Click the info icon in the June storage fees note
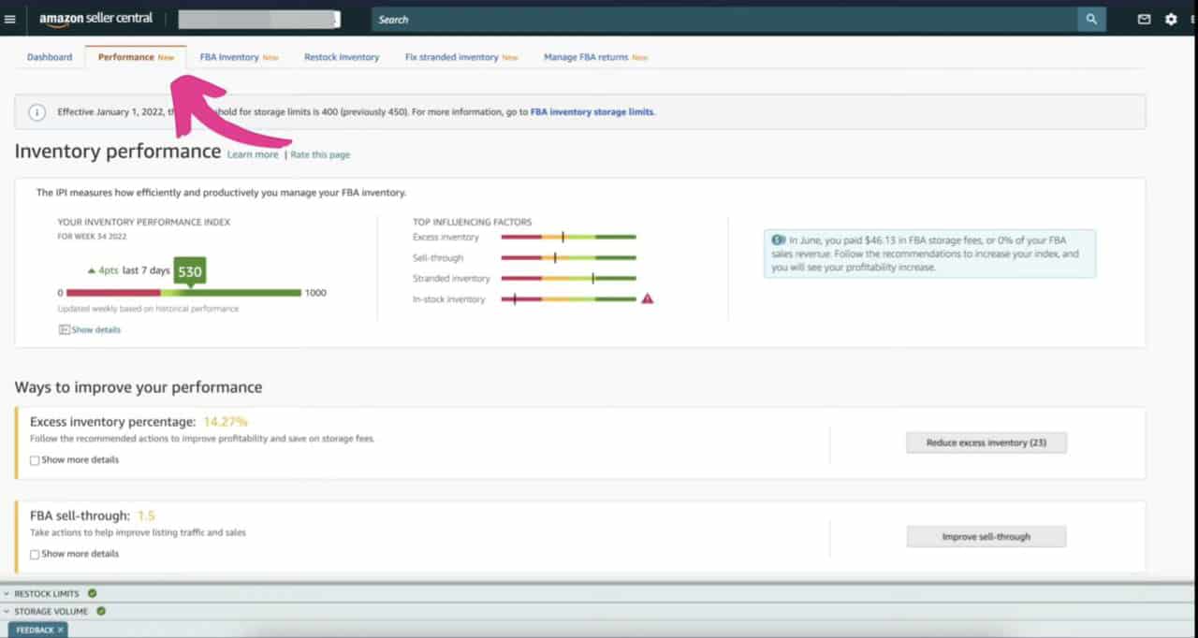Screen dimensions: 1198x638 tap(779, 240)
